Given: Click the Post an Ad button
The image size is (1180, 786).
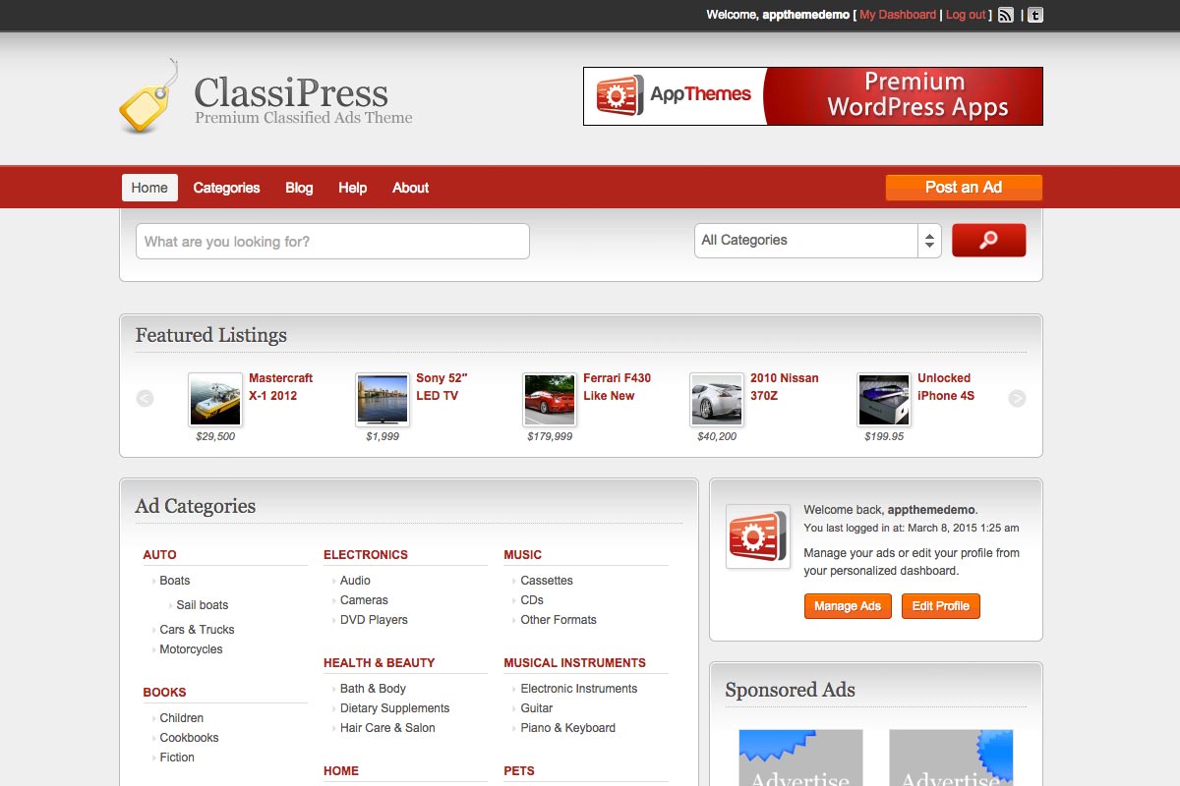Looking at the screenshot, I should pyautogui.click(x=964, y=188).
